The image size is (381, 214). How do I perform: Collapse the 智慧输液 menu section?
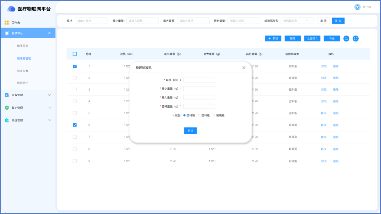(50, 33)
